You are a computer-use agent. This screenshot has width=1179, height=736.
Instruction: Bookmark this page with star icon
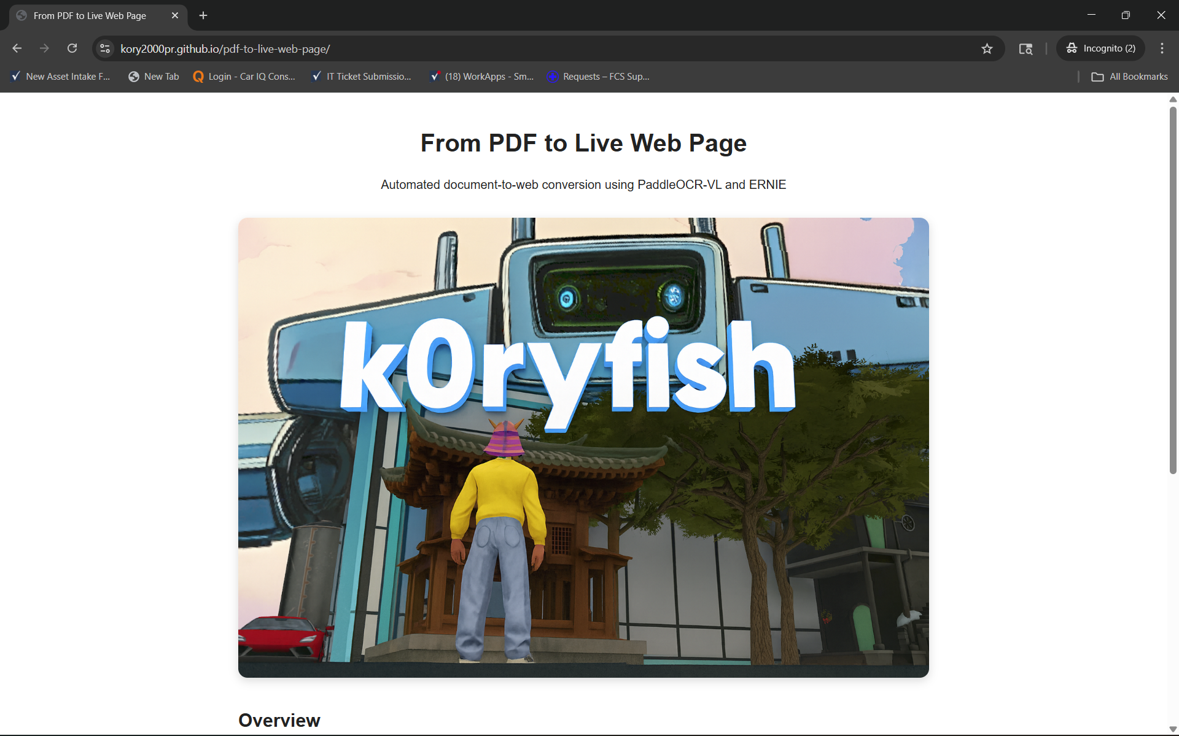point(987,48)
